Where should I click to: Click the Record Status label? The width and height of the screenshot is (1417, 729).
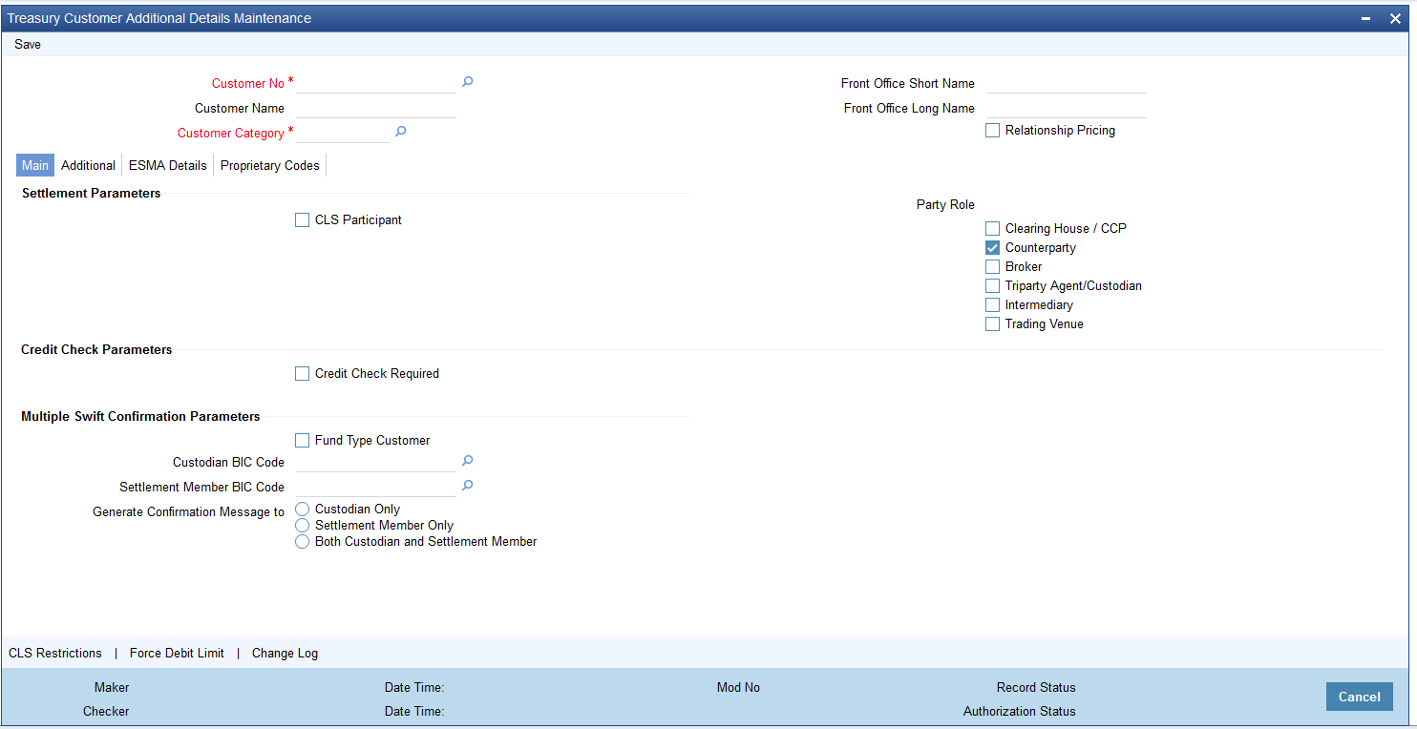pyautogui.click(x=1036, y=687)
